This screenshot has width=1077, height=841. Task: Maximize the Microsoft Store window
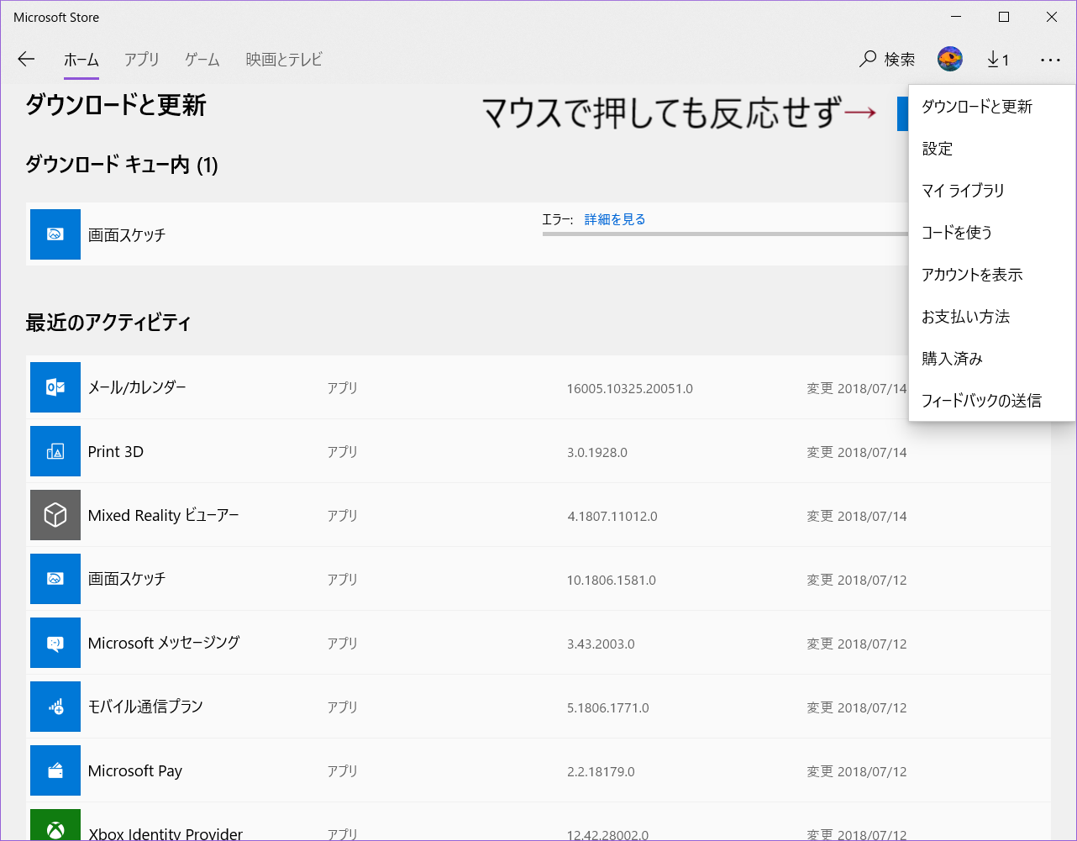click(1004, 17)
